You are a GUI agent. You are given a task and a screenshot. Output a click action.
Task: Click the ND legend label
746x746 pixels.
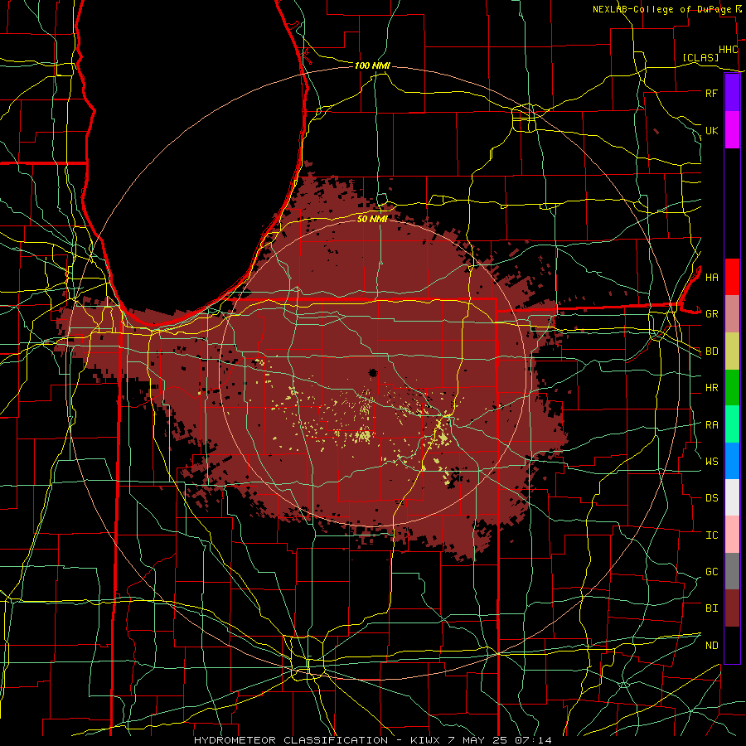711,646
